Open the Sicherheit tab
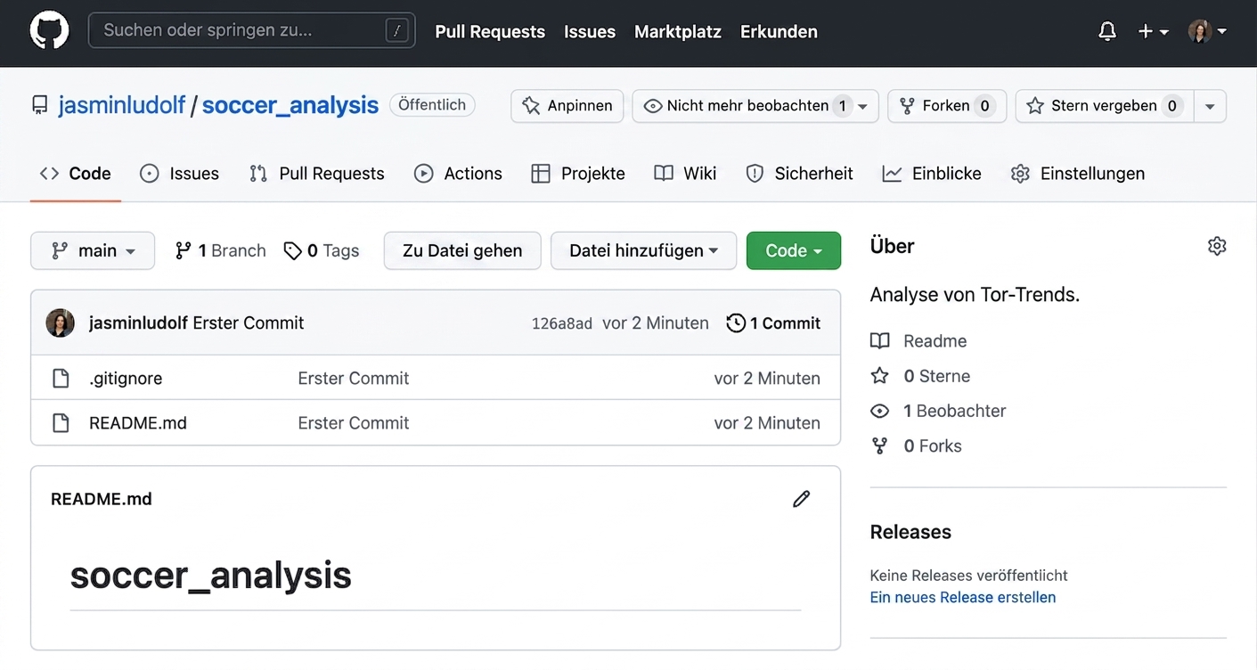This screenshot has width=1257, height=670. point(799,174)
